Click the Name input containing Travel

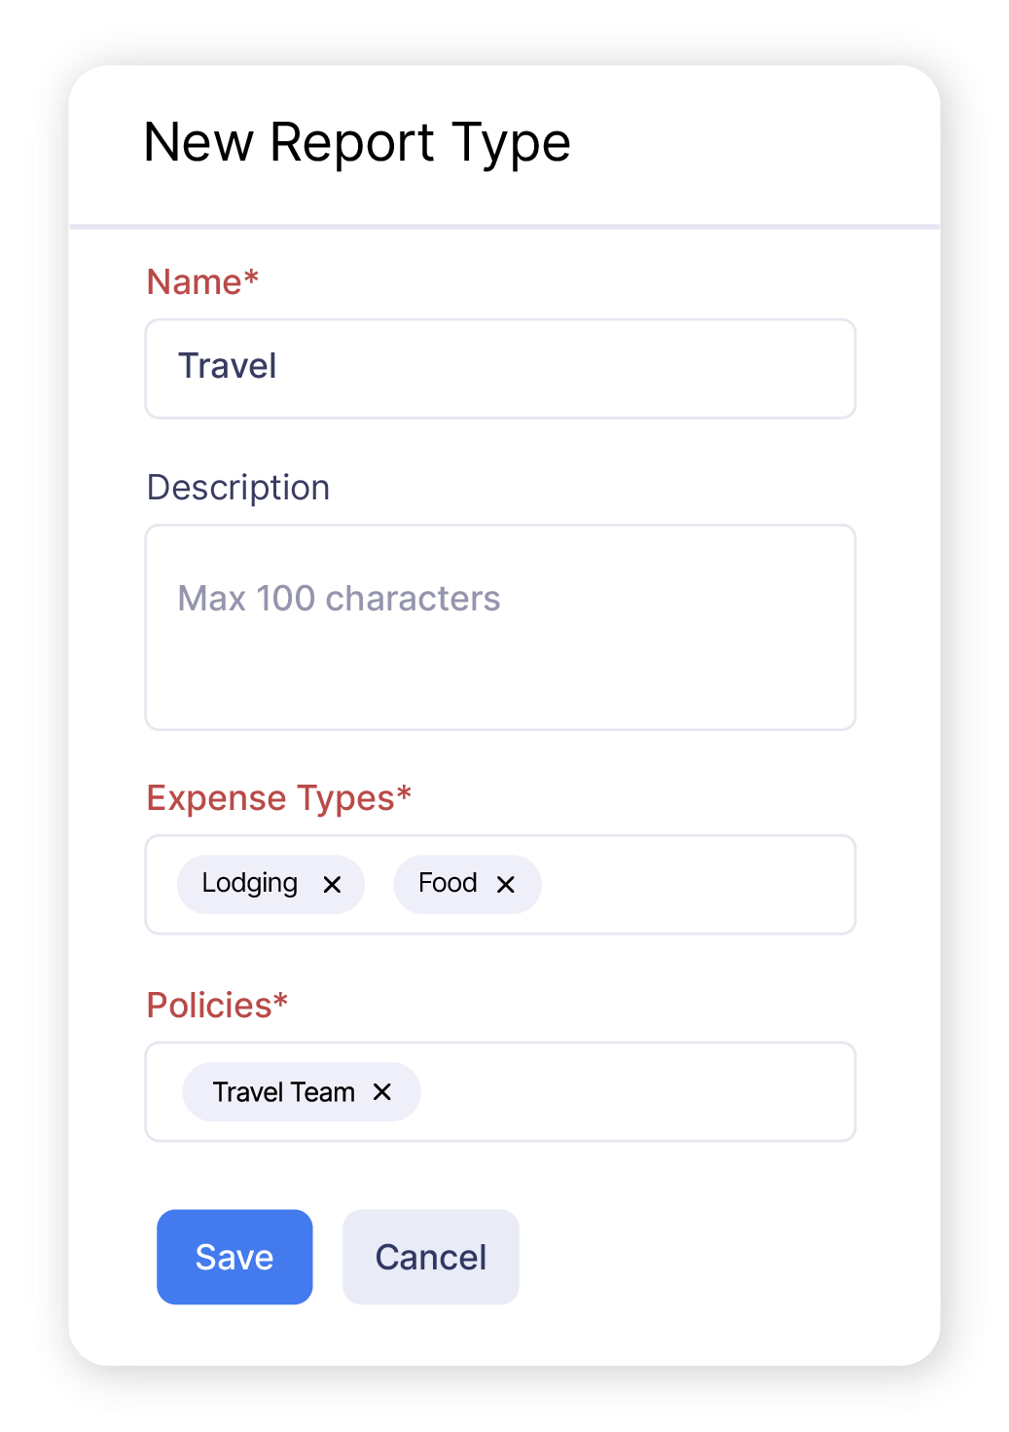(x=500, y=368)
